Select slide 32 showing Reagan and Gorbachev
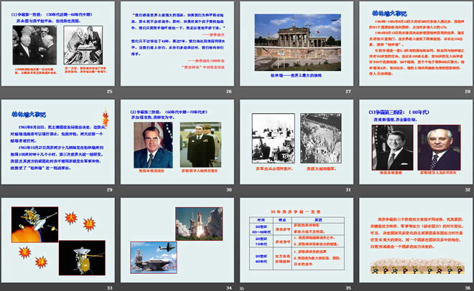Image resolution: width=474 pixels, height=291 pixels. [416, 142]
